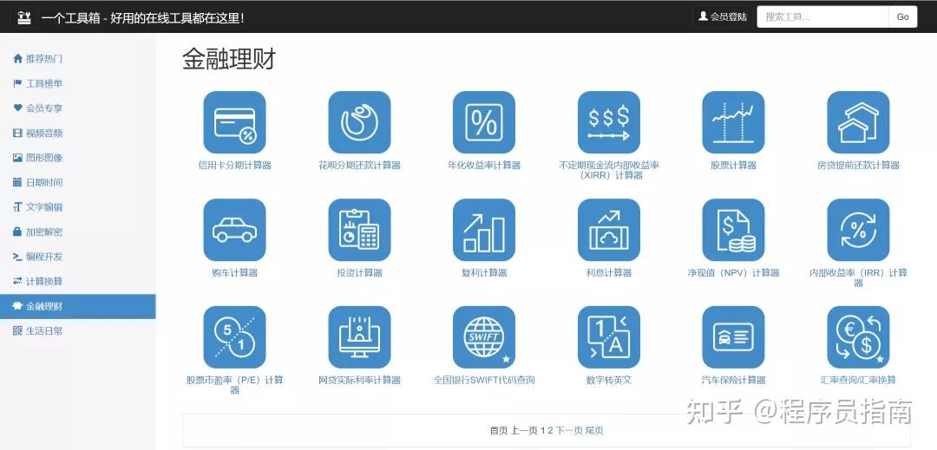Select 推荐热门 in the sidebar
The width and height of the screenshot is (937, 450).
43,59
